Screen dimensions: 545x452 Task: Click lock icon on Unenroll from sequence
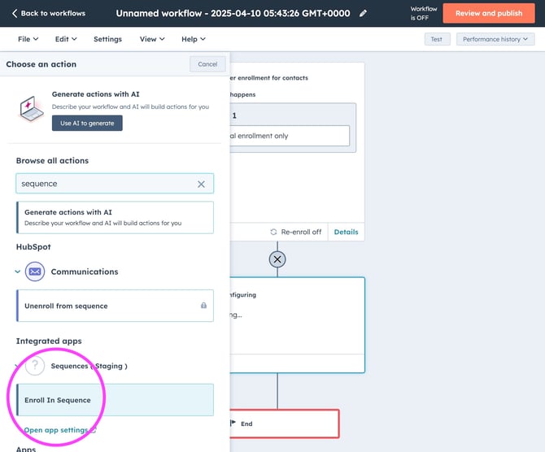pyautogui.click(x=203, y=306)
